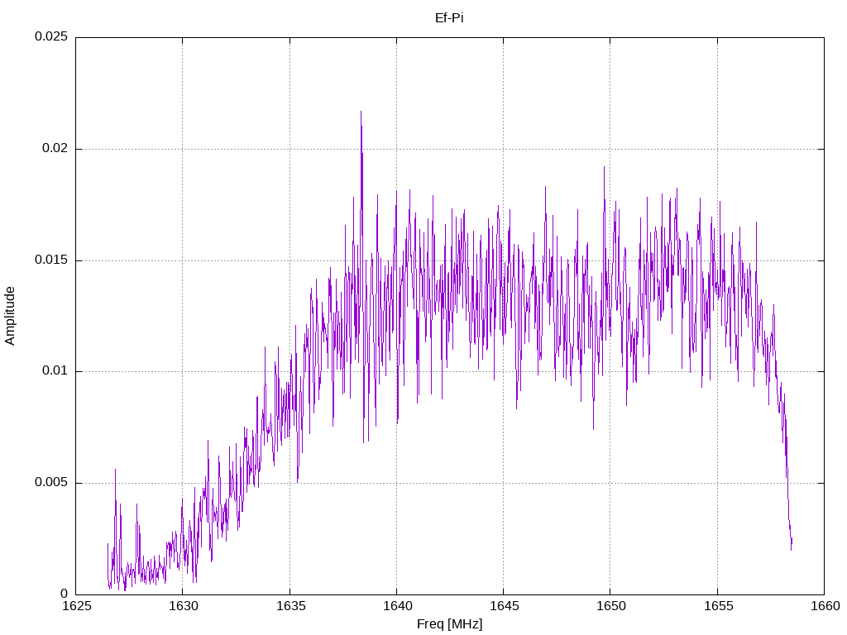Click the spectrum peak near 1650 MHz

[x=604, y=167]
